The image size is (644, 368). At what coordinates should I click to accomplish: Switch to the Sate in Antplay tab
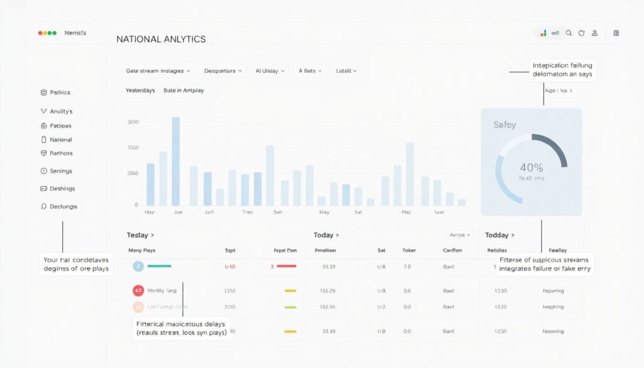pos(184,91)
